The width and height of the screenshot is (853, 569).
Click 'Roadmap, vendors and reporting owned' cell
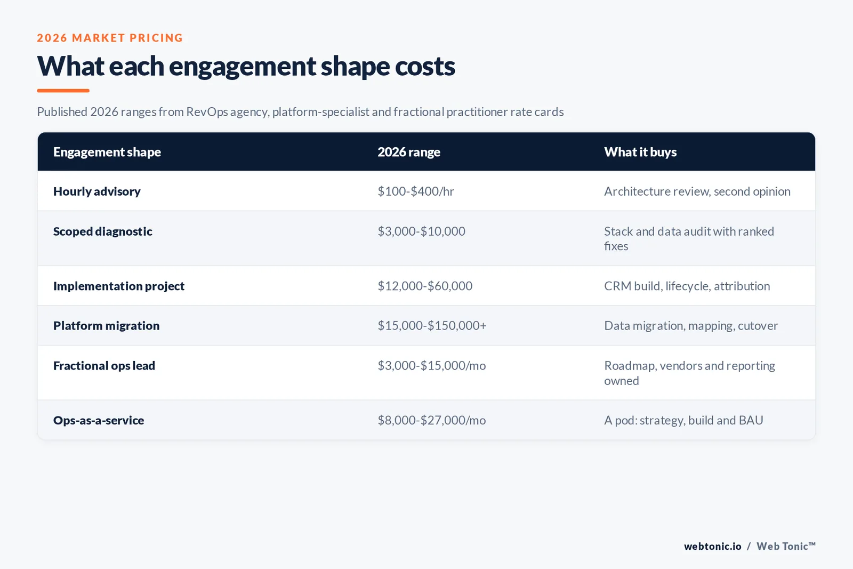pos(689,373)
